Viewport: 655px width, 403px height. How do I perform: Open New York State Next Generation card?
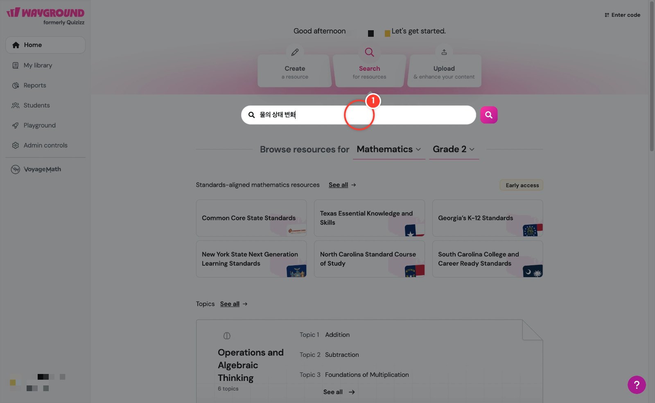pyautogui.click(x=251, y=259)
